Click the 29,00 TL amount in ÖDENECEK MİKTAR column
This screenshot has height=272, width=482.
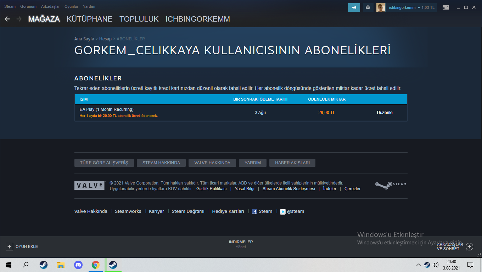click(327, 113)
